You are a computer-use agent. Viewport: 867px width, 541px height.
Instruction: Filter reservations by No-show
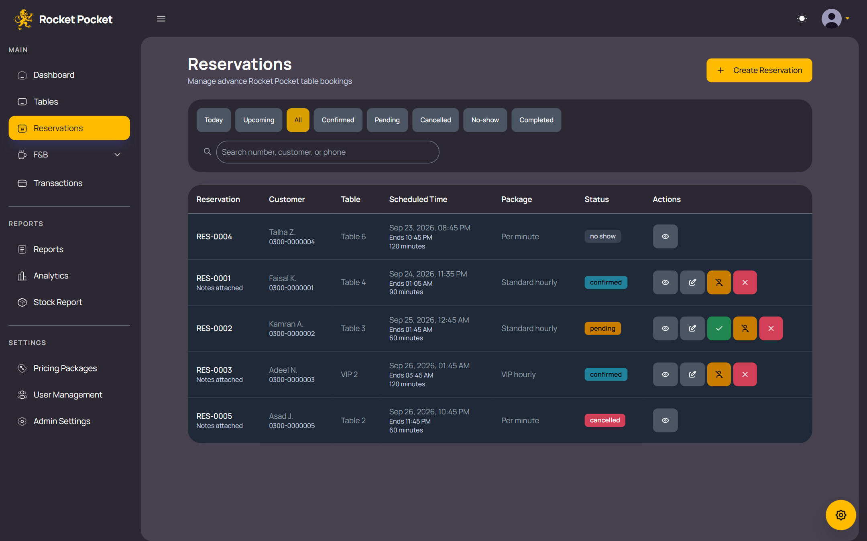tap(485, 120)
